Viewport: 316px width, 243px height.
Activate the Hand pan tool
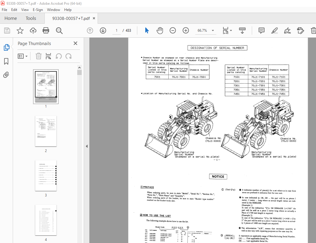(x=160, y=31)
